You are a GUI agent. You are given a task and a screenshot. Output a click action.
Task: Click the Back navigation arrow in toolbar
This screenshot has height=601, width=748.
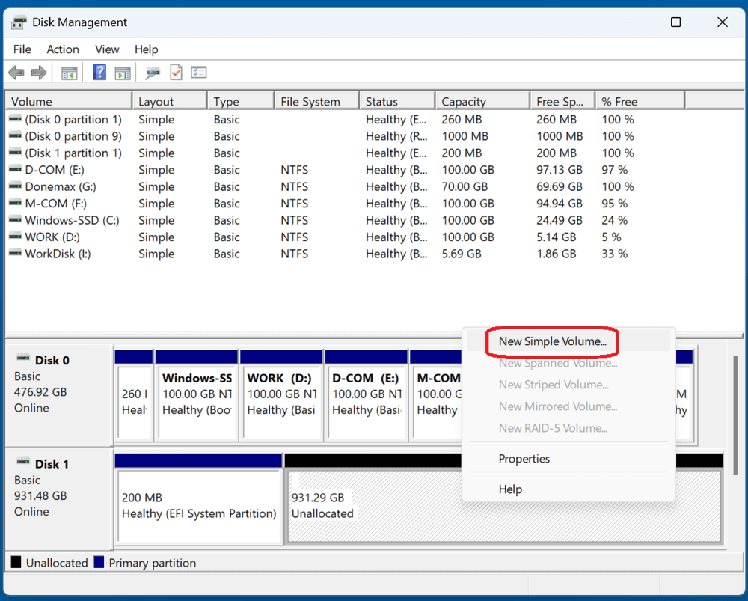[x=16, y=72]
